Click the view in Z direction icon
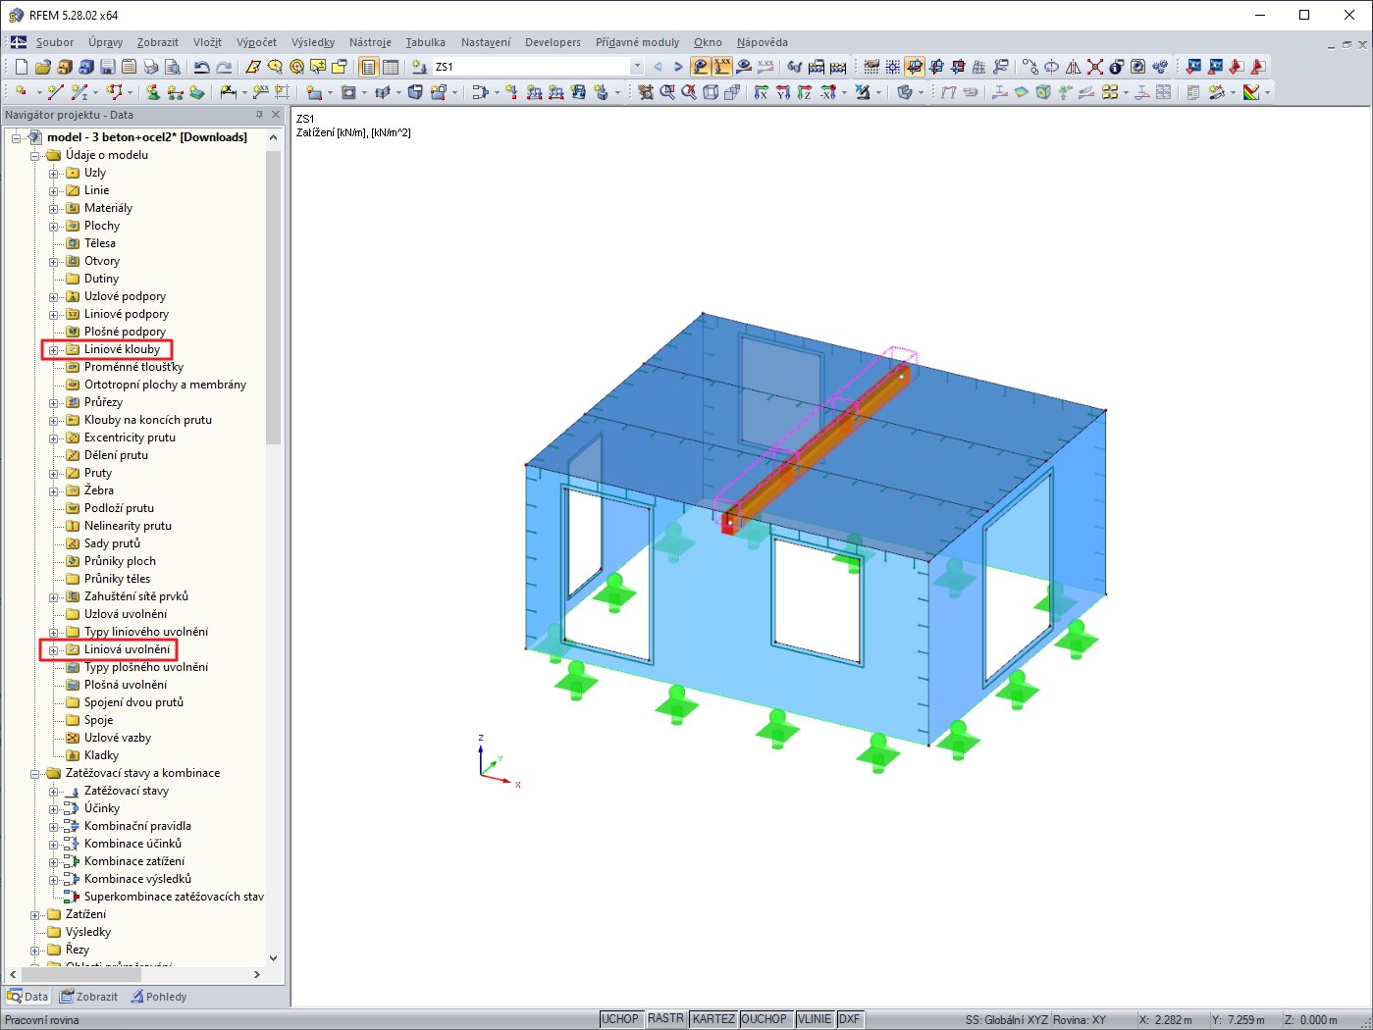This screenshot has height=1030, width=1373. pos(805,92)
